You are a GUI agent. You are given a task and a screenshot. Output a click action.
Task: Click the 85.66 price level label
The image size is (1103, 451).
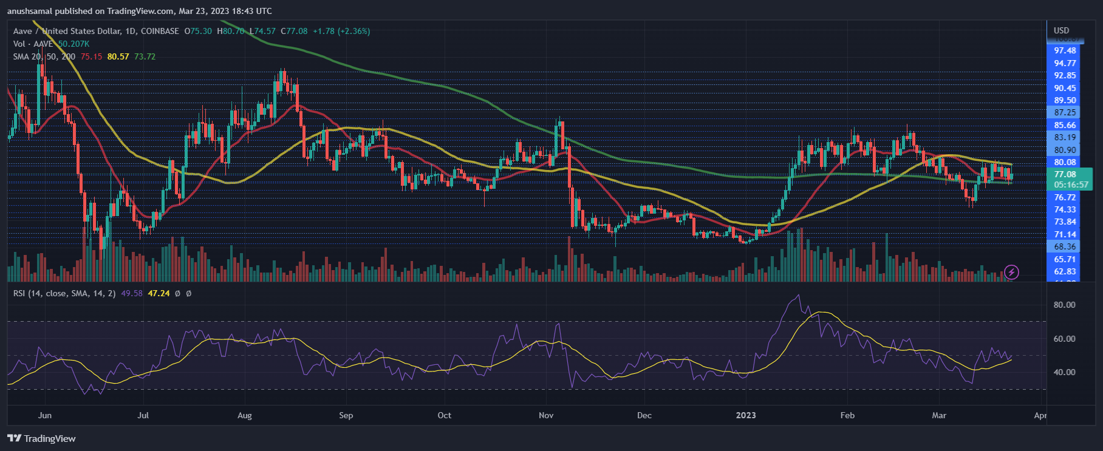1065,125
